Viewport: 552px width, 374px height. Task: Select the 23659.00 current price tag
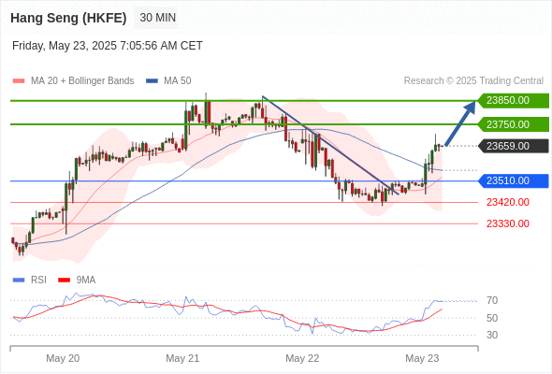513,146
